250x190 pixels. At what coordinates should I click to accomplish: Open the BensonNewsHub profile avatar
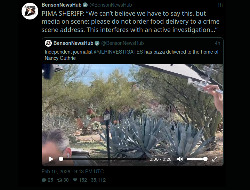[30, 11]
